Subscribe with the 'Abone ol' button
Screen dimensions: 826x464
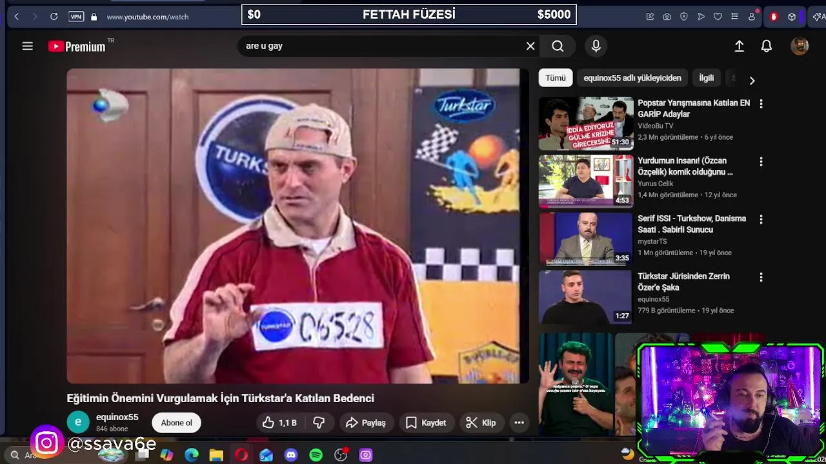(x=177, y=423)
